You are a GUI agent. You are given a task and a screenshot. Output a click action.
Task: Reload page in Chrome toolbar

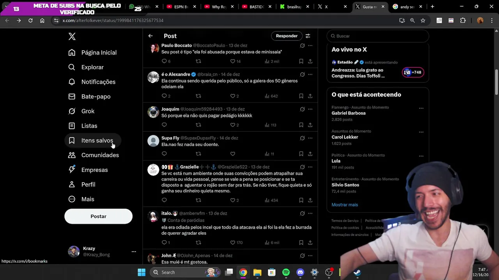coord(30,21)
